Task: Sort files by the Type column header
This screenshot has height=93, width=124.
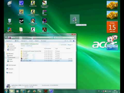Action: tap(56, 49)
